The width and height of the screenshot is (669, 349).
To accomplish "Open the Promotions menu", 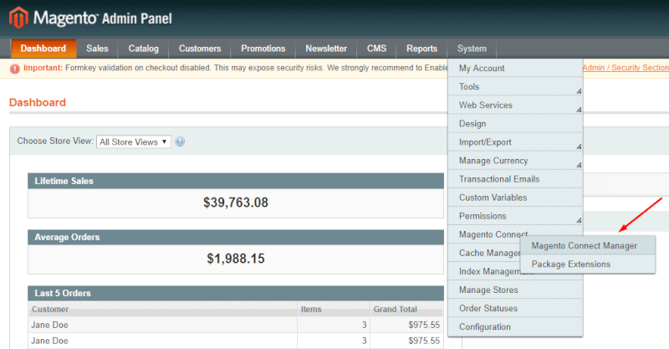I will click(263, 49).
